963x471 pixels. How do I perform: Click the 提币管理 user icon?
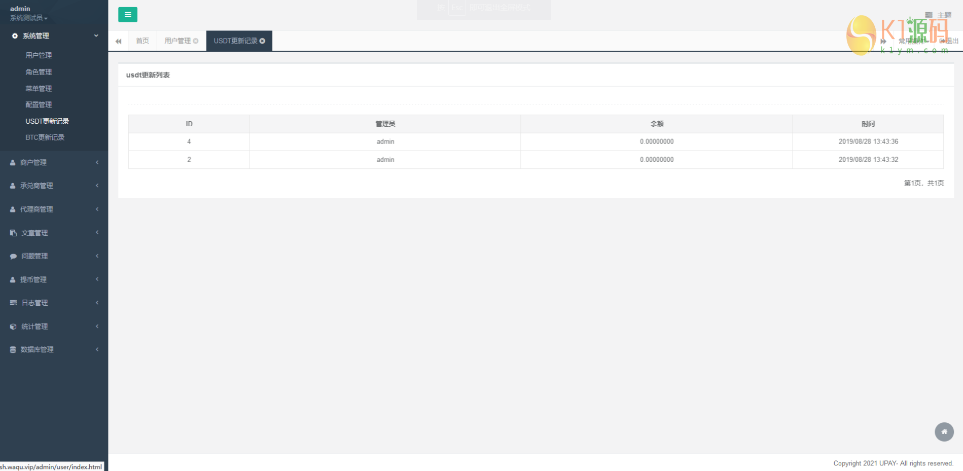coord(13,280)
